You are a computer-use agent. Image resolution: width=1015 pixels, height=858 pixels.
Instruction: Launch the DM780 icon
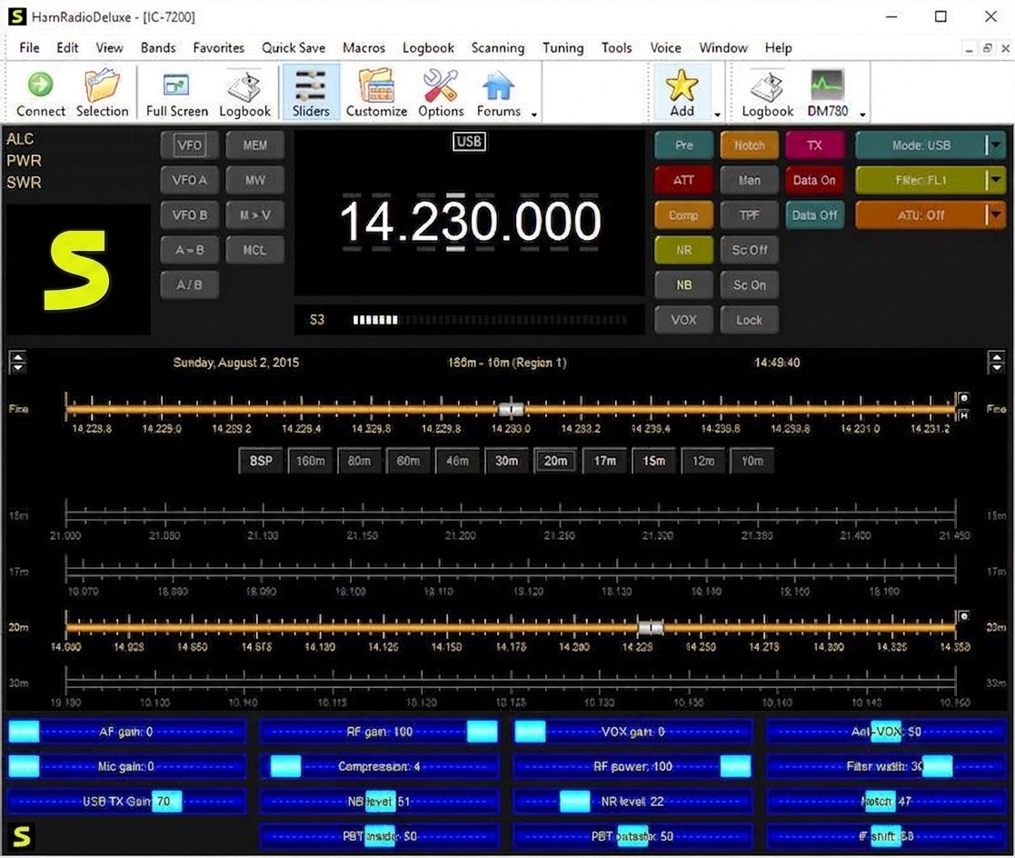[827, 93]
